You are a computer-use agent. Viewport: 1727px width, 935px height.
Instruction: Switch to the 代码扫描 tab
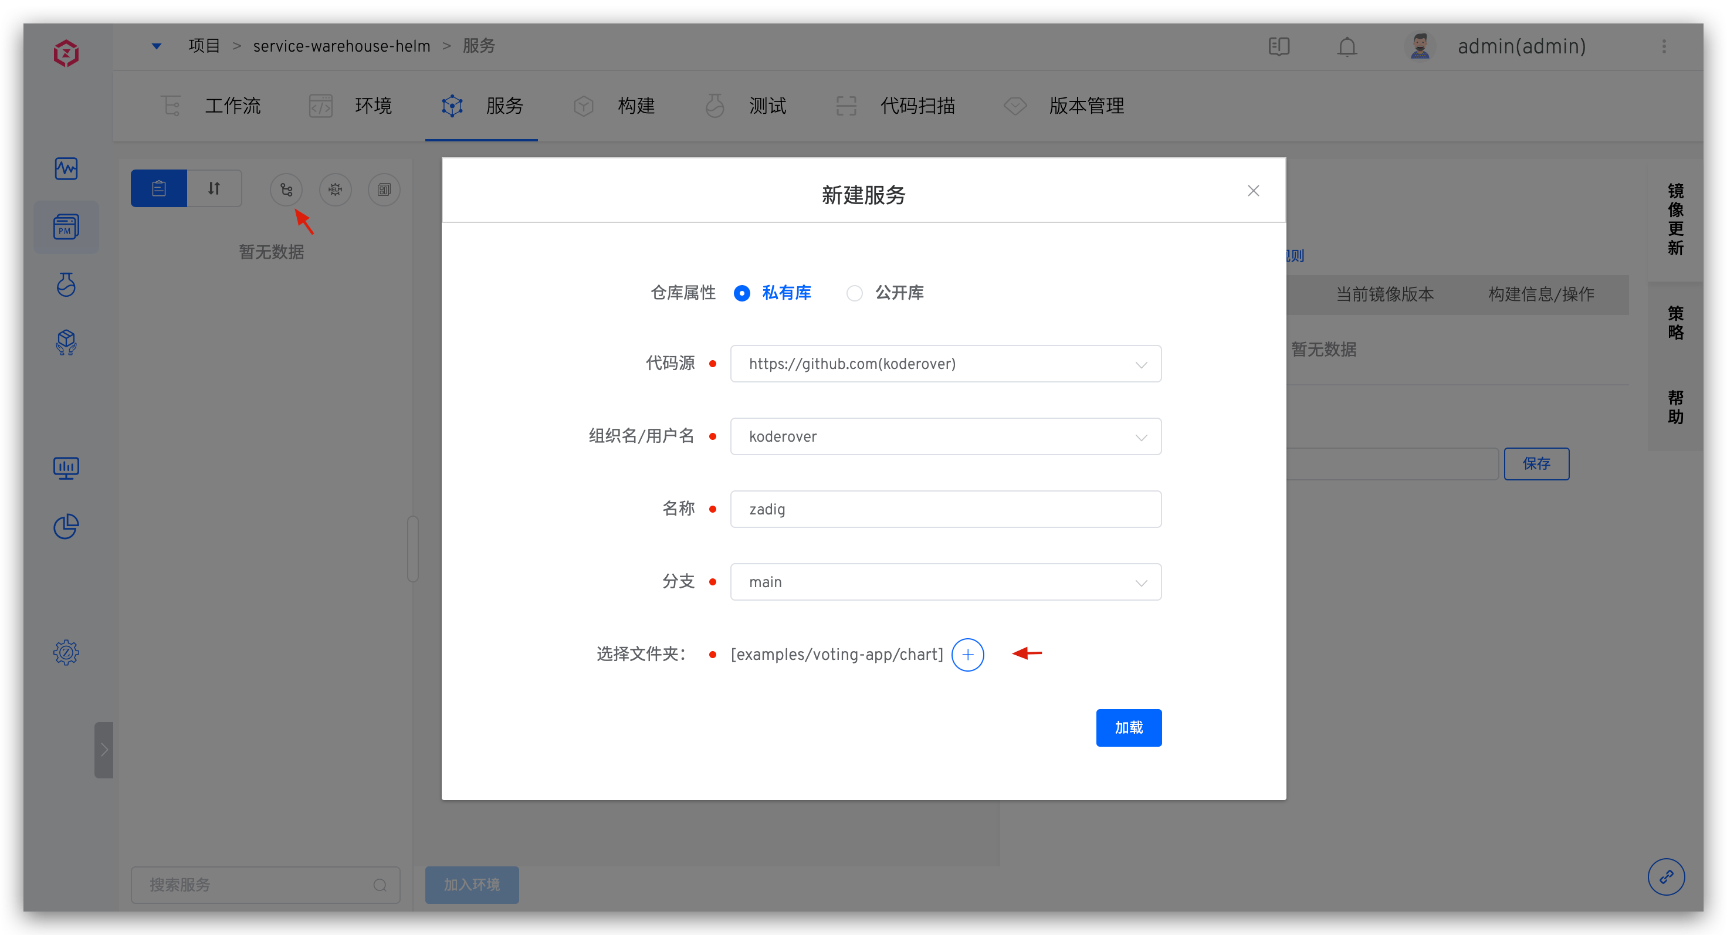pyautogui.click(x=896, y=106)
